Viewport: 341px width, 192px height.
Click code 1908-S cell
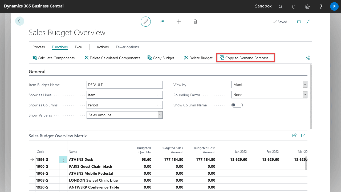(x=47, y=180)
